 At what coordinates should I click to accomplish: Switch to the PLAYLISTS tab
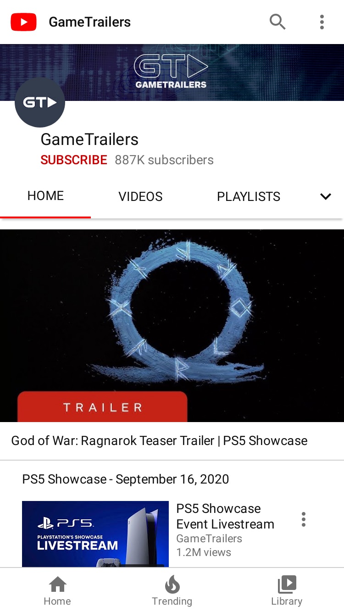point(249,196)
